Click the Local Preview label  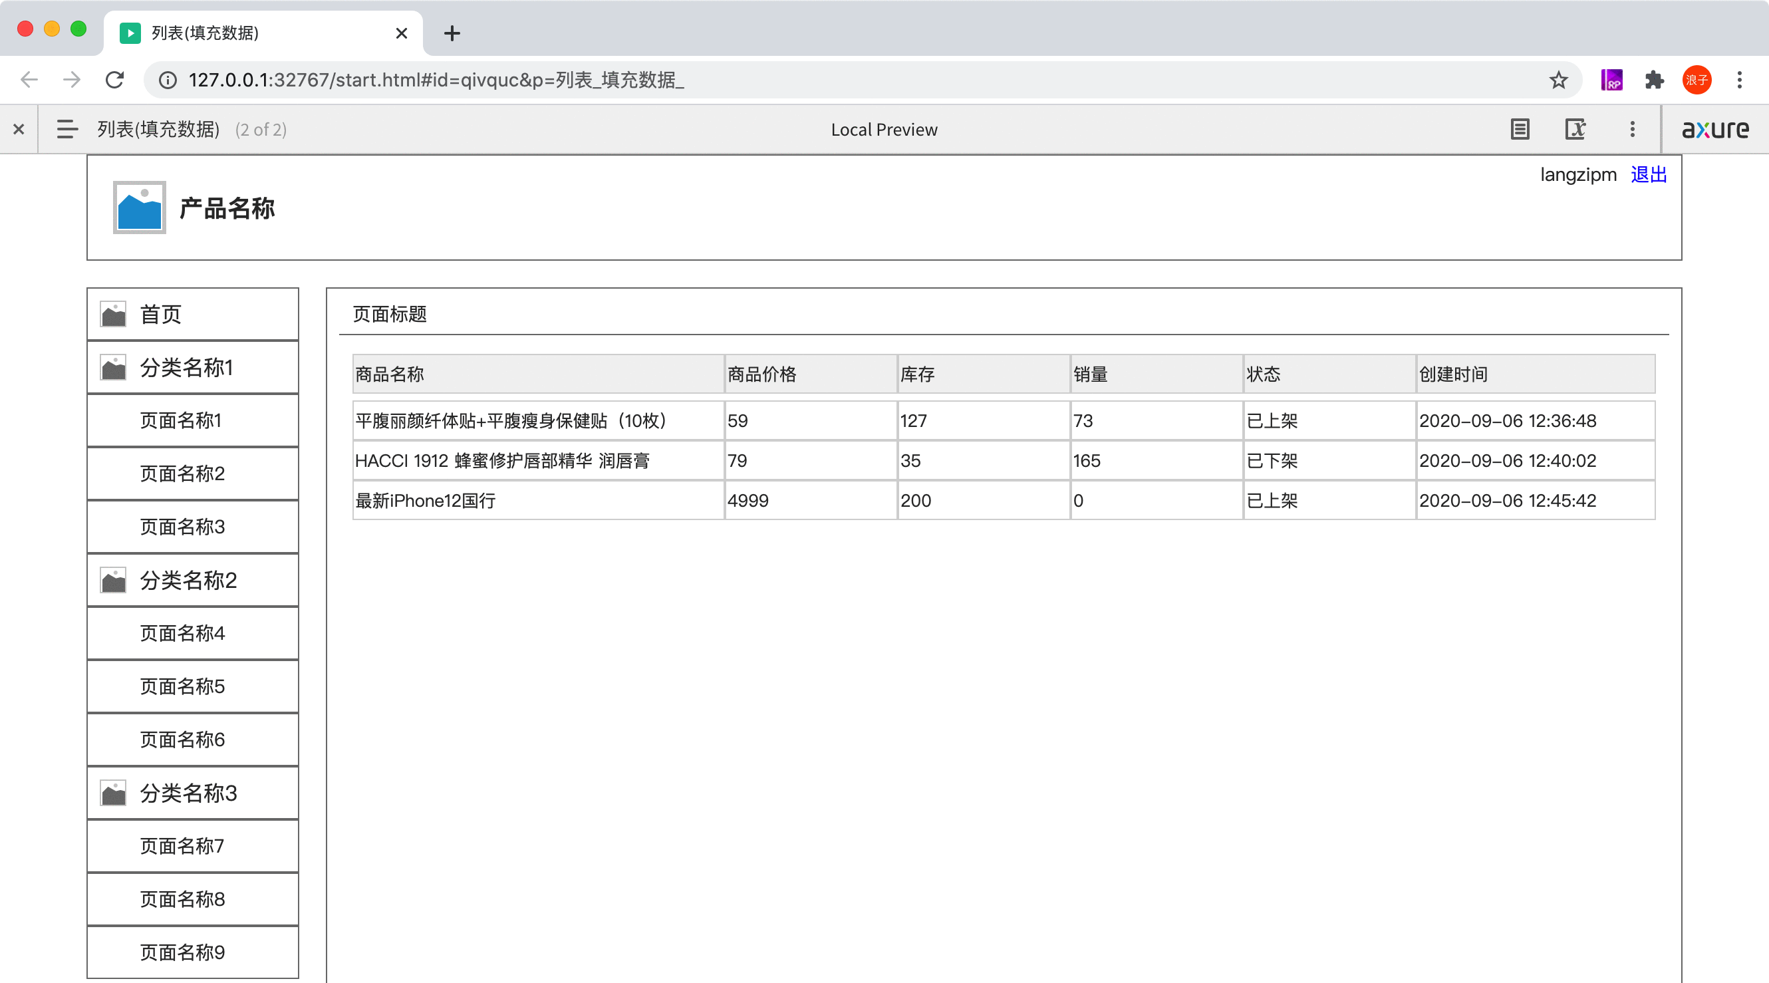pos(884,129)
